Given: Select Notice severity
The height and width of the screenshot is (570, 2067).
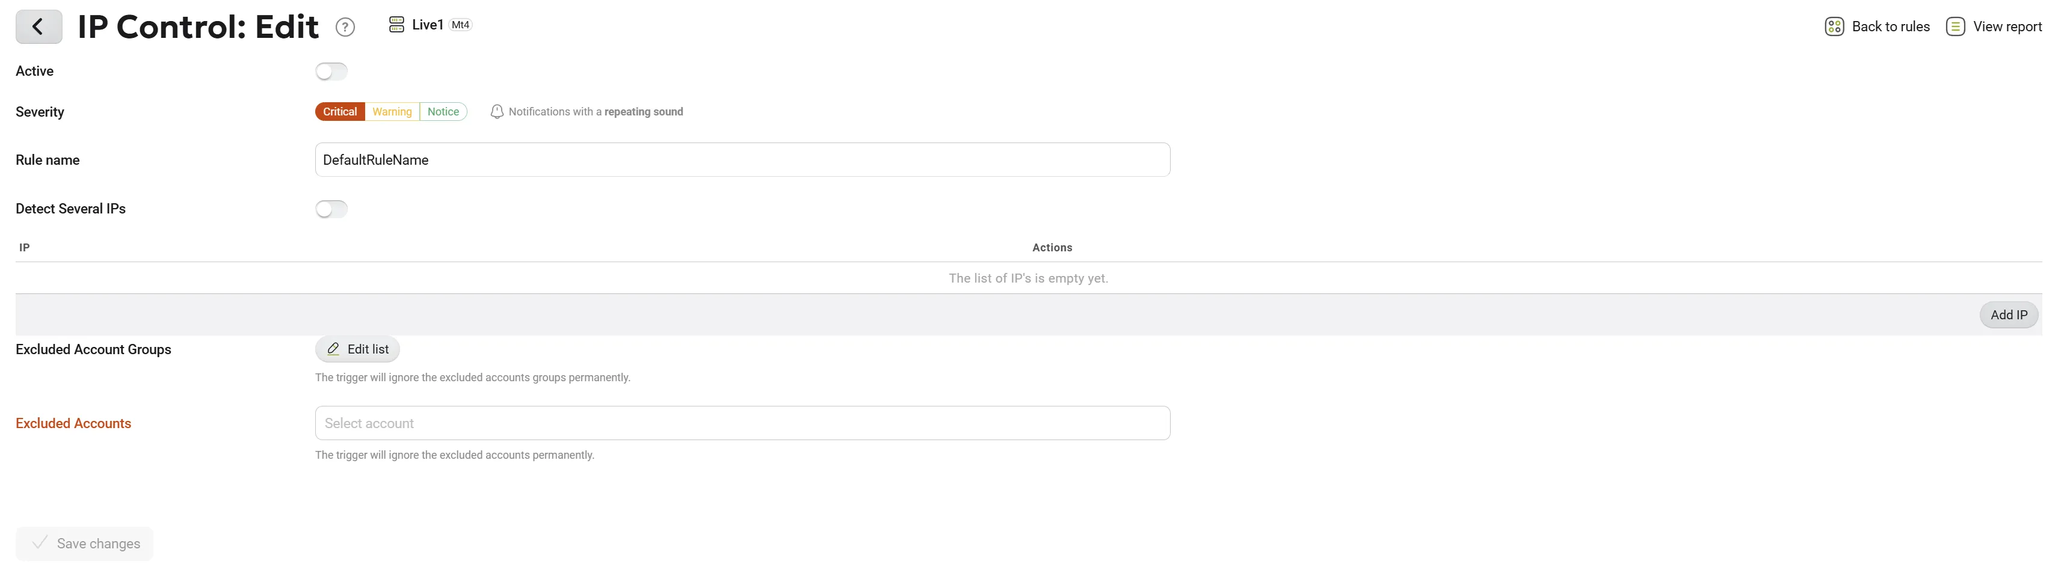Looking at the screenshot, I should coord(443,111).
